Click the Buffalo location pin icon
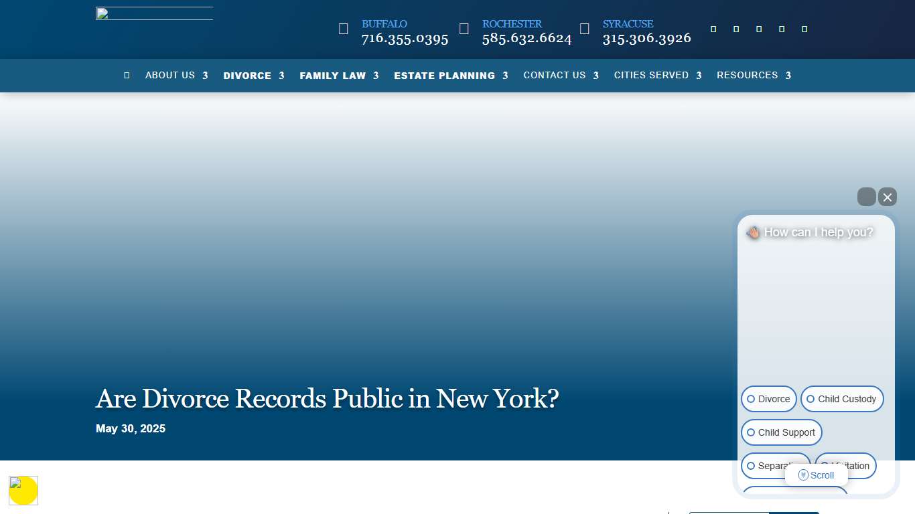The width and height of the screenshot is (915, 514). (x=344, y=29)
